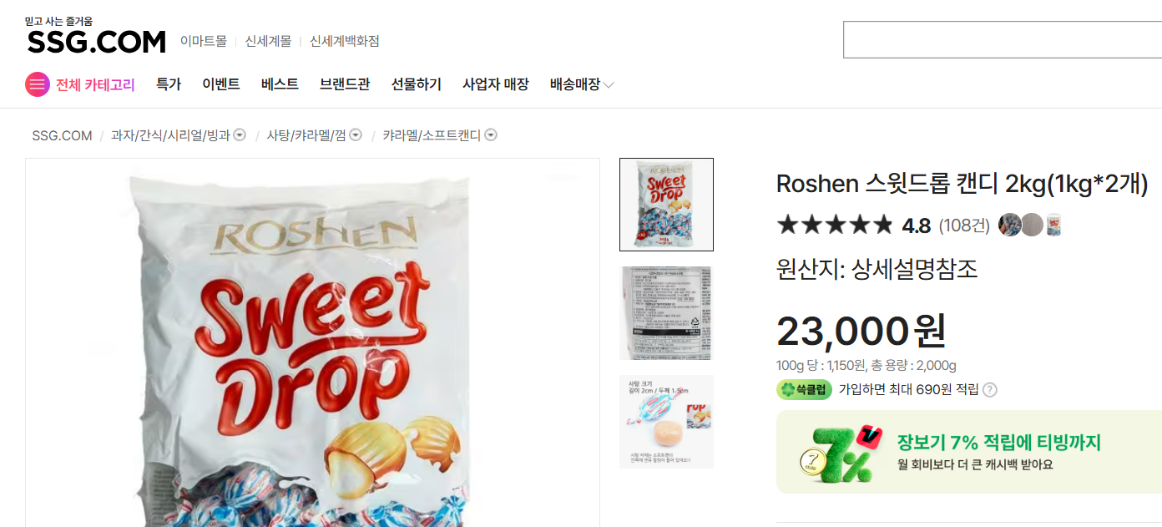Open the 전체 카테고리 hamburger menu icon
This screenshot has height=527, width=1162.
pos(38,84)
